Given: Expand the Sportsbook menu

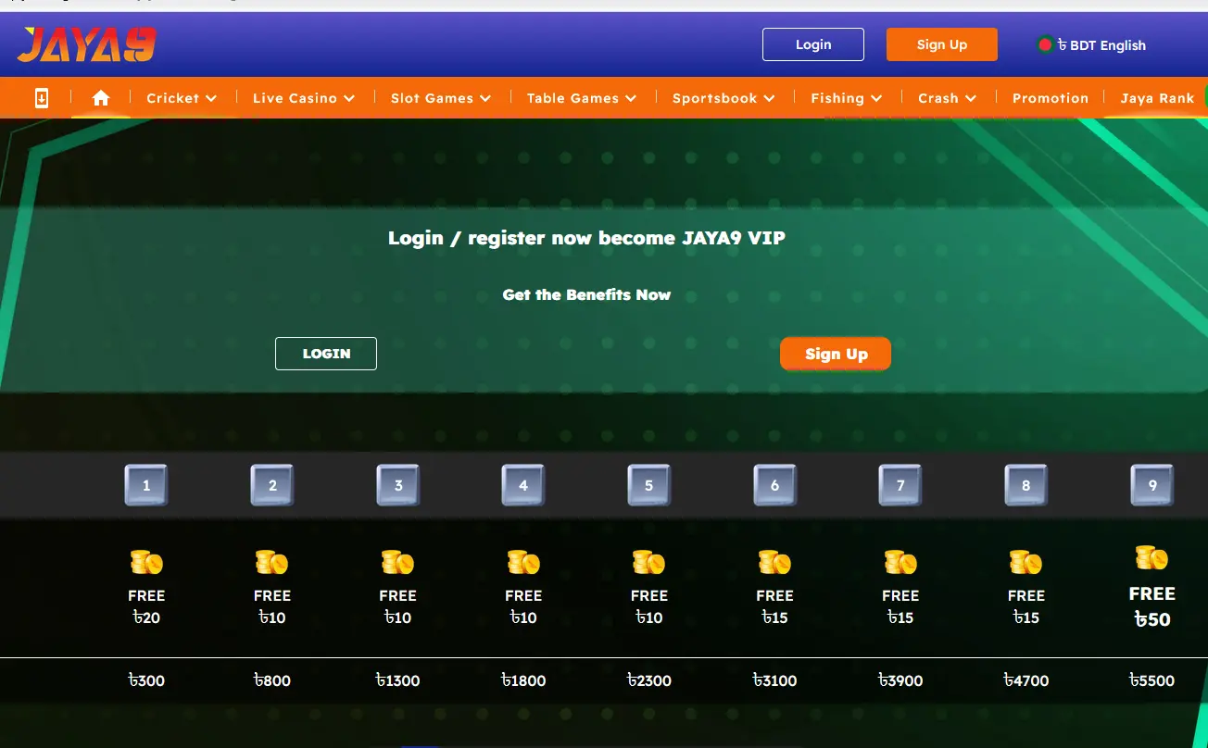Looking at the screenshot, I should coord(724,98).
